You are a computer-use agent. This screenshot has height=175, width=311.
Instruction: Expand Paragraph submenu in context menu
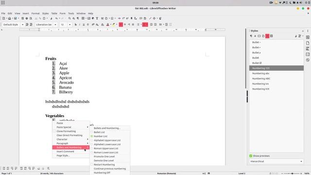[71, 143]
